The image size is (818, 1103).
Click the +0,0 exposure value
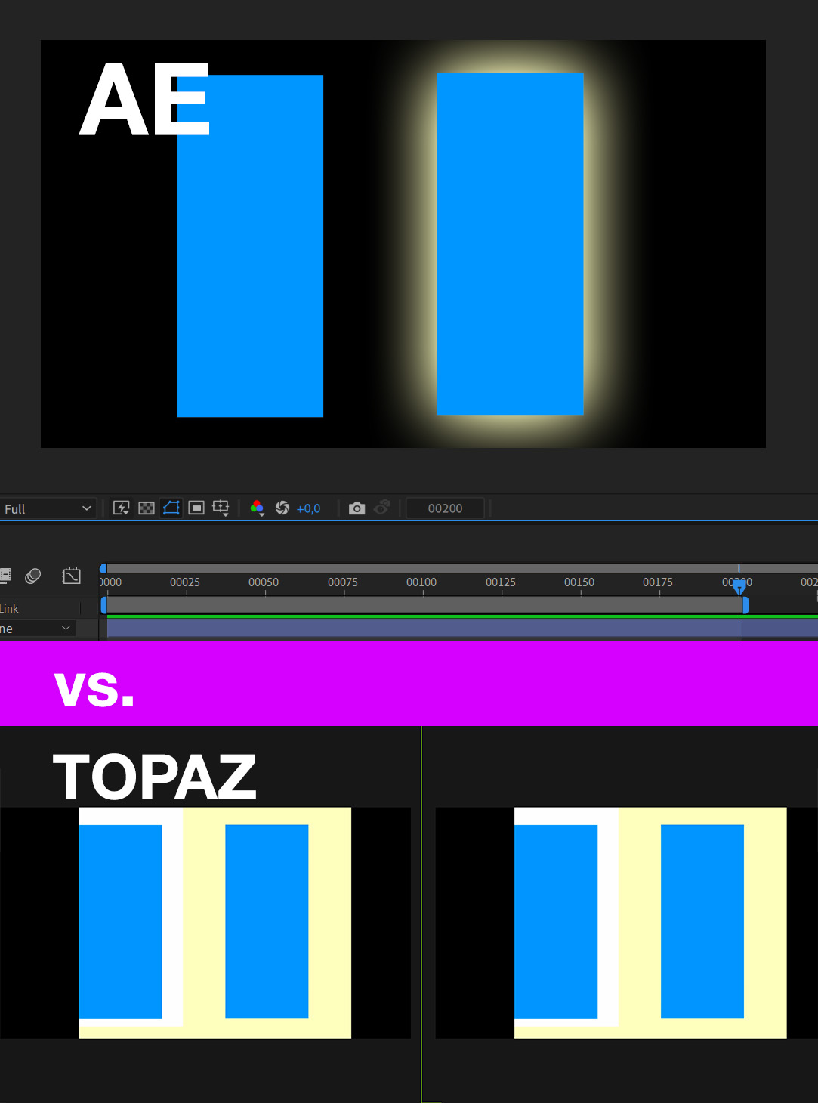[x=308, y=508]
